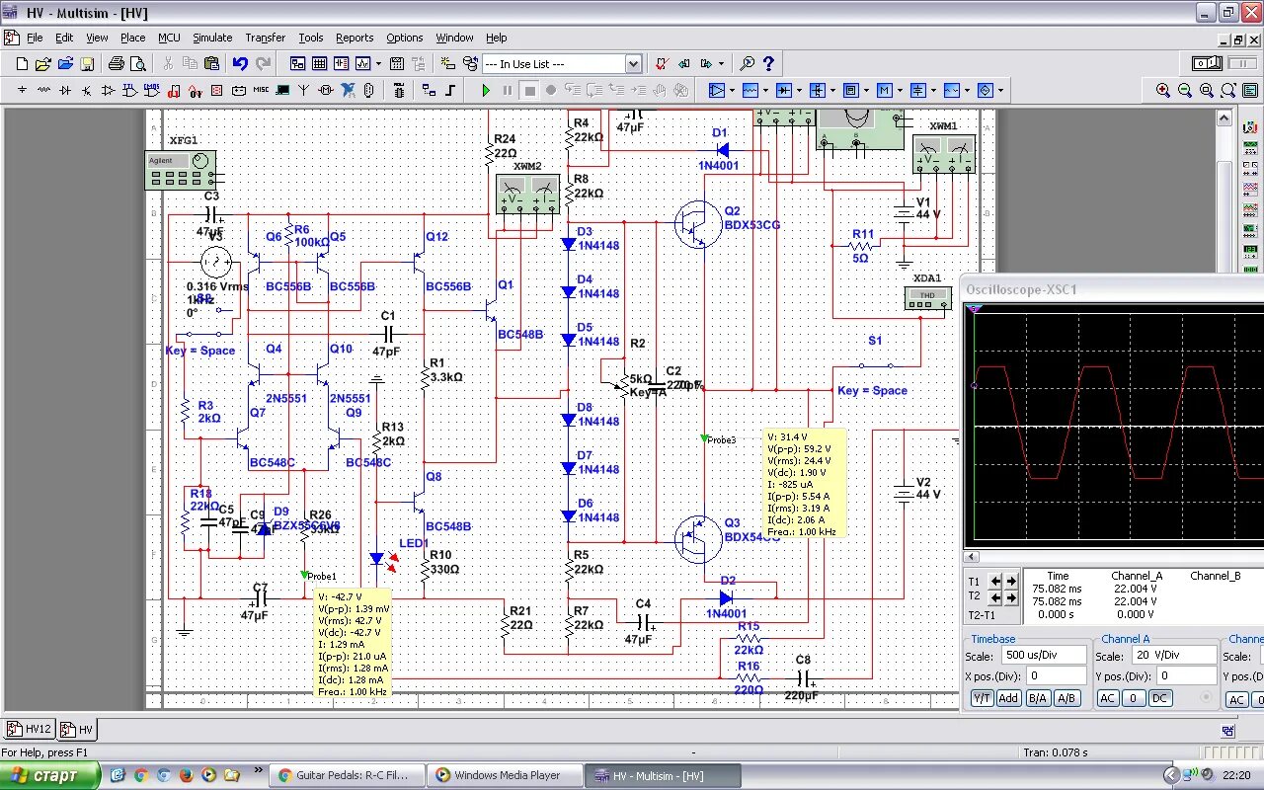
Task: Expand the M component dropdown arrow
Action: [899, 90]
